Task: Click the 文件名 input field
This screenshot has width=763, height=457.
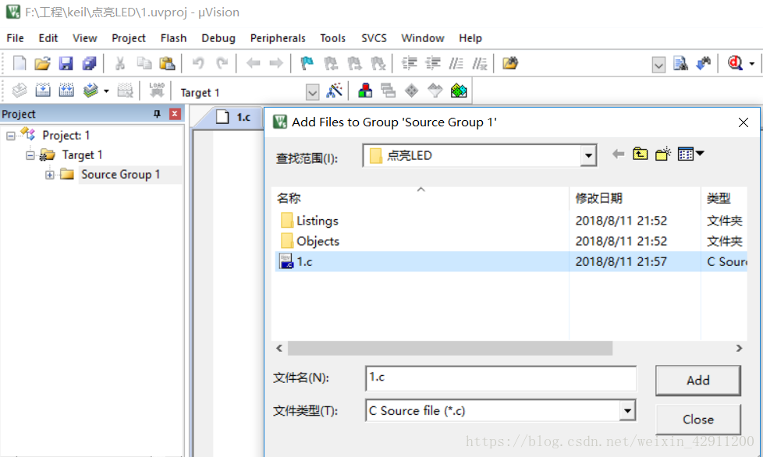Action: click(x=501, y=378)
